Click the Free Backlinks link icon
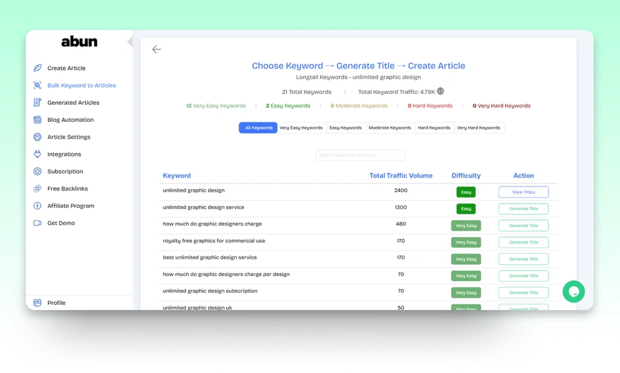 [x=38, y=188]
